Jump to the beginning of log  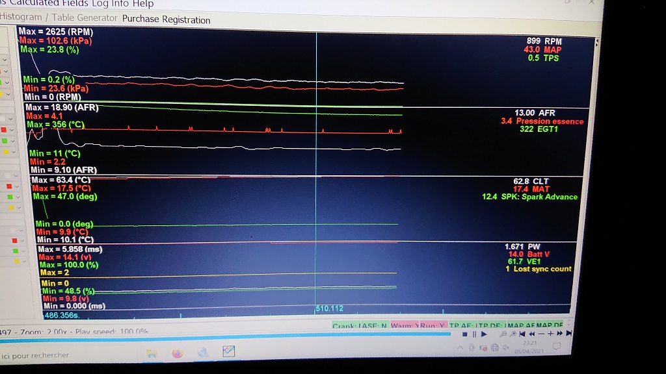(x=522, y=333)
